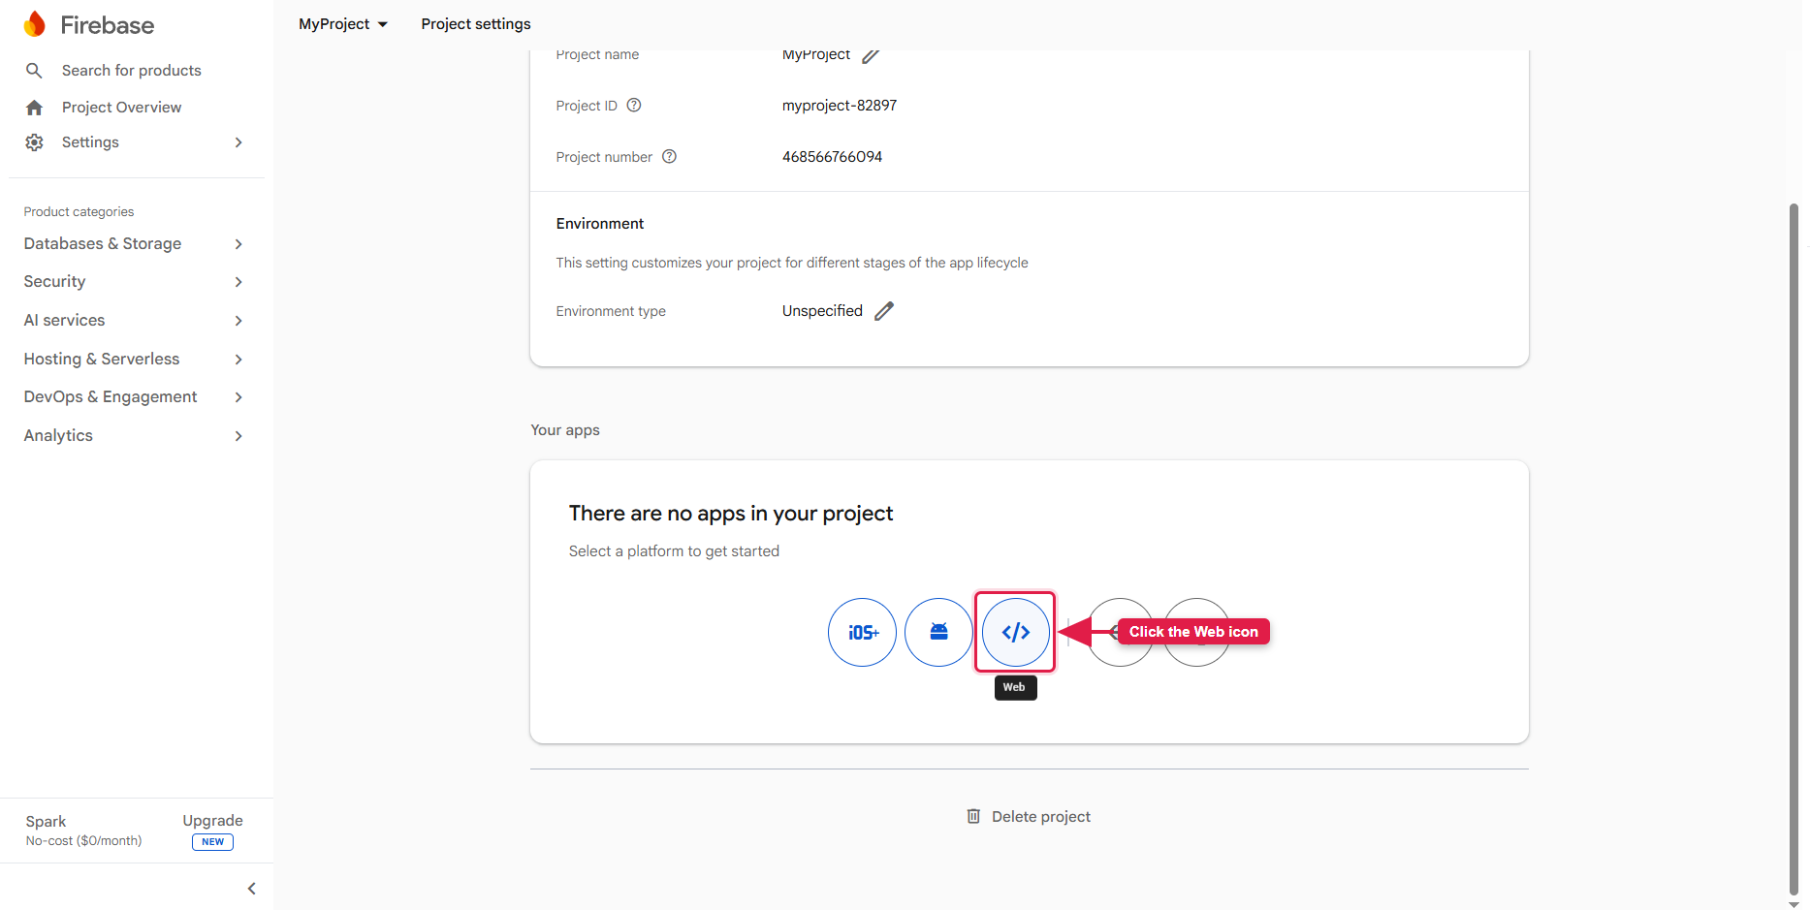
Task: Click the NEW badge under Upgrade
Action: pos(213,842)
